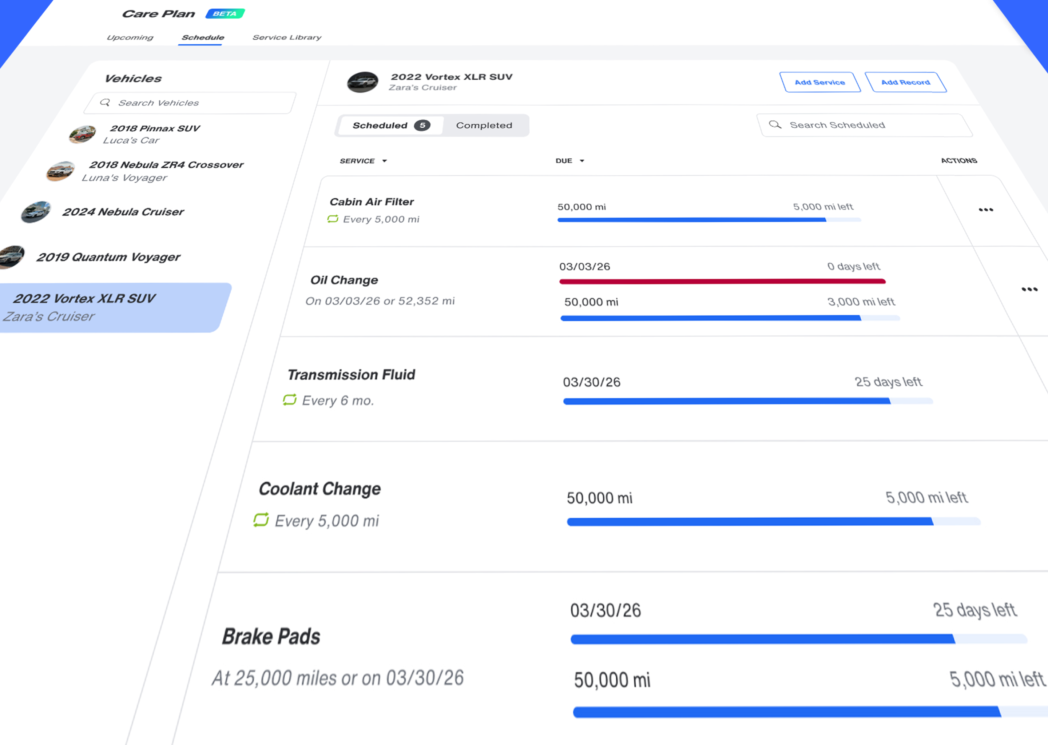Screen dimensions: 1048x745
Task: Click the BETA badge next to Care Plan
Action: click(x=225, y=13)
